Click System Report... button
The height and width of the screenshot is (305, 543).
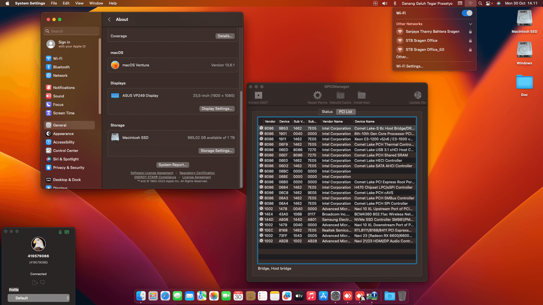point(173,165)
